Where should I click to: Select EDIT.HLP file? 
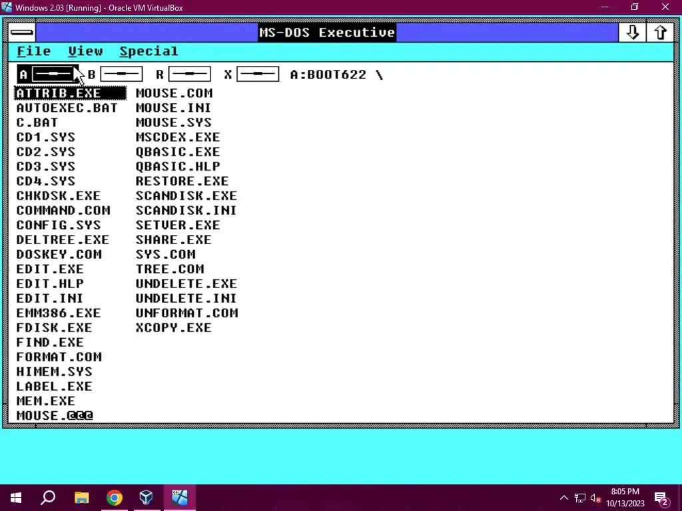tap(50, 283)
